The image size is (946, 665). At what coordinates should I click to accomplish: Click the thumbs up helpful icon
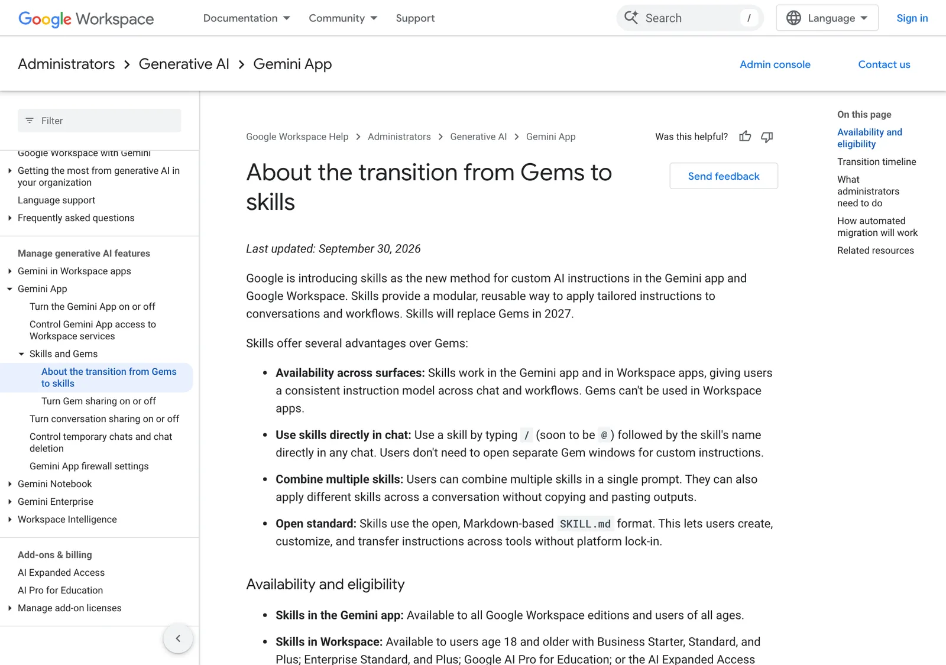pos(745,137)
